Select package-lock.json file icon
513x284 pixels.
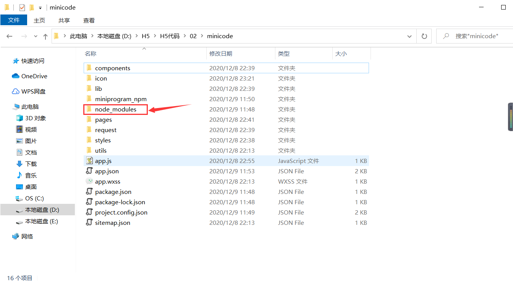point(89,202)
